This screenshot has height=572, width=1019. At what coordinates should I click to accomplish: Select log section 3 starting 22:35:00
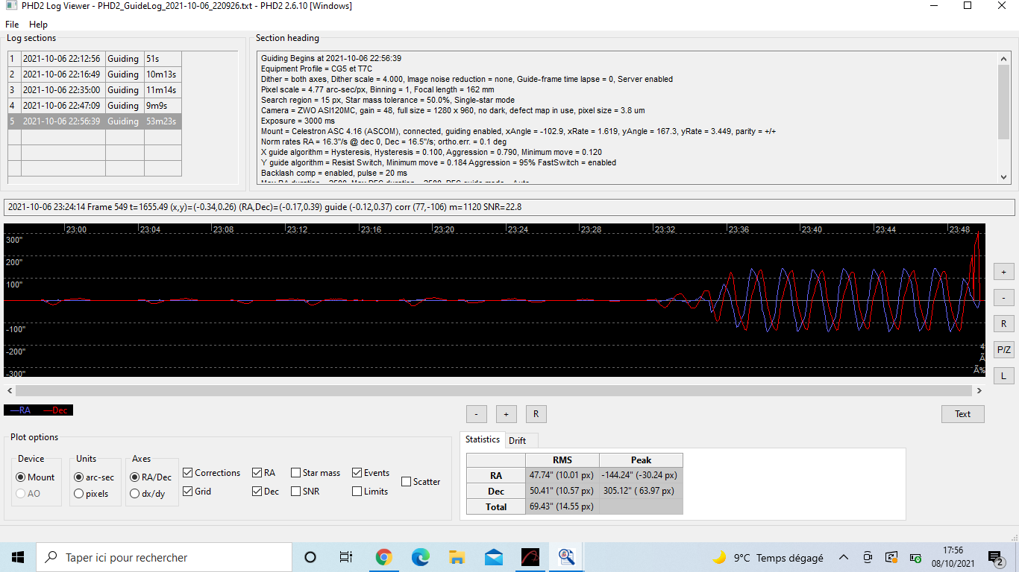pyautogui.click(x=95, y=90)
